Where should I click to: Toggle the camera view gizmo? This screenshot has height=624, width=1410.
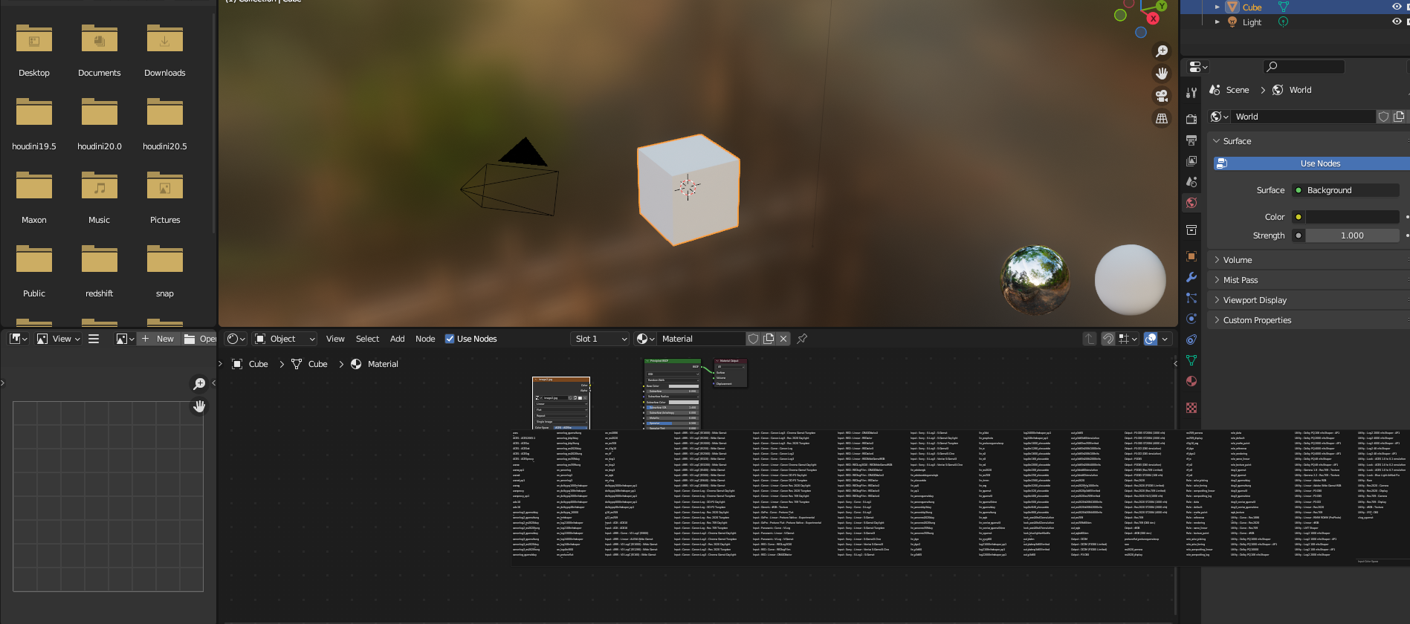(x=1161, y=96)
